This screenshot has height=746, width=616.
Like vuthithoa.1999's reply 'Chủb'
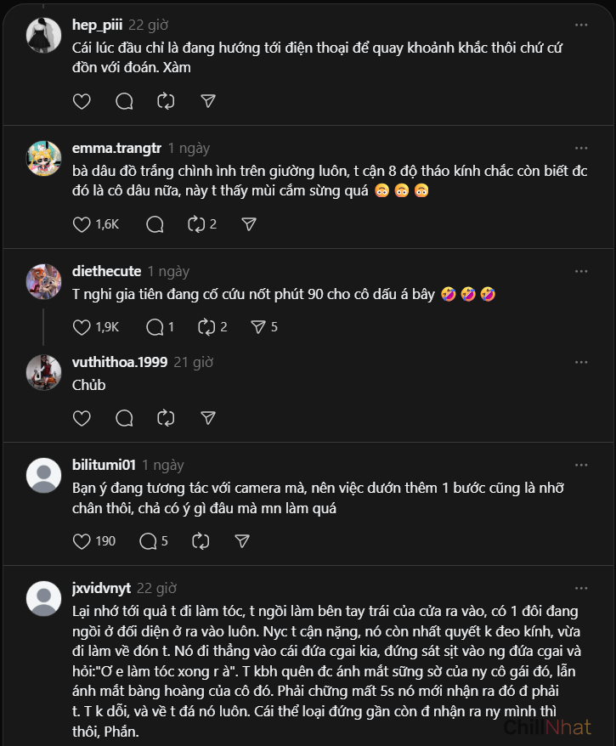tap(82, 418)
